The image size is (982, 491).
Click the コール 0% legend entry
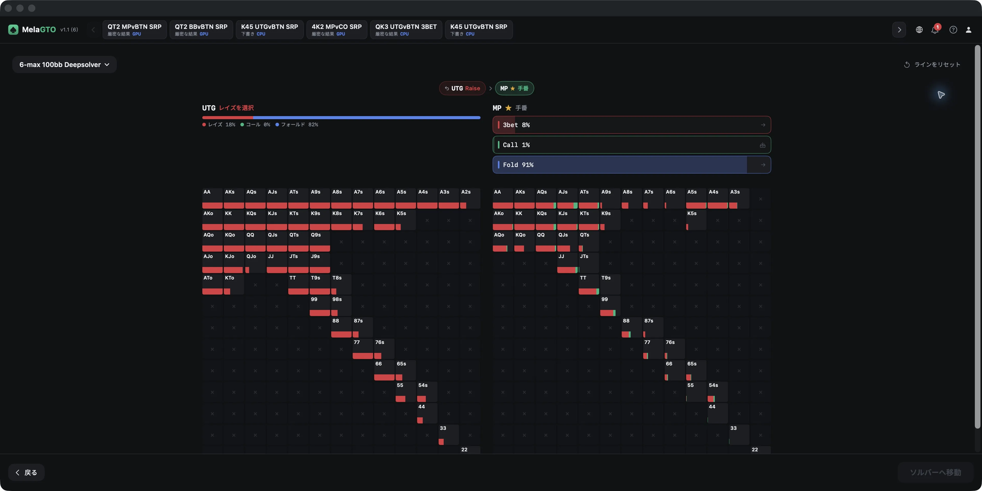click(x=255, y=125)
